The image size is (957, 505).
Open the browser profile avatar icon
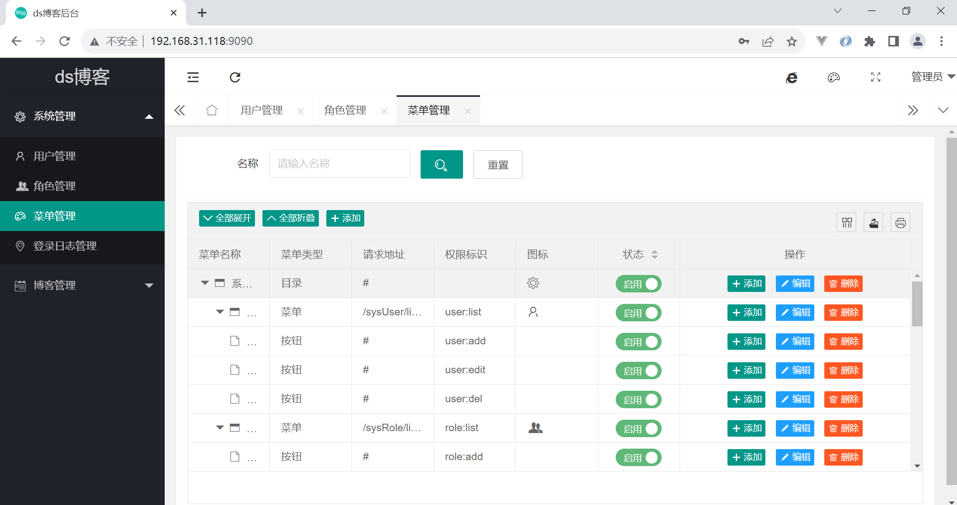coord(918,41)
